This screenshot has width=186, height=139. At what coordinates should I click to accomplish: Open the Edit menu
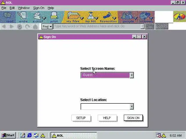pyautogui.click(x=12, y=8)
